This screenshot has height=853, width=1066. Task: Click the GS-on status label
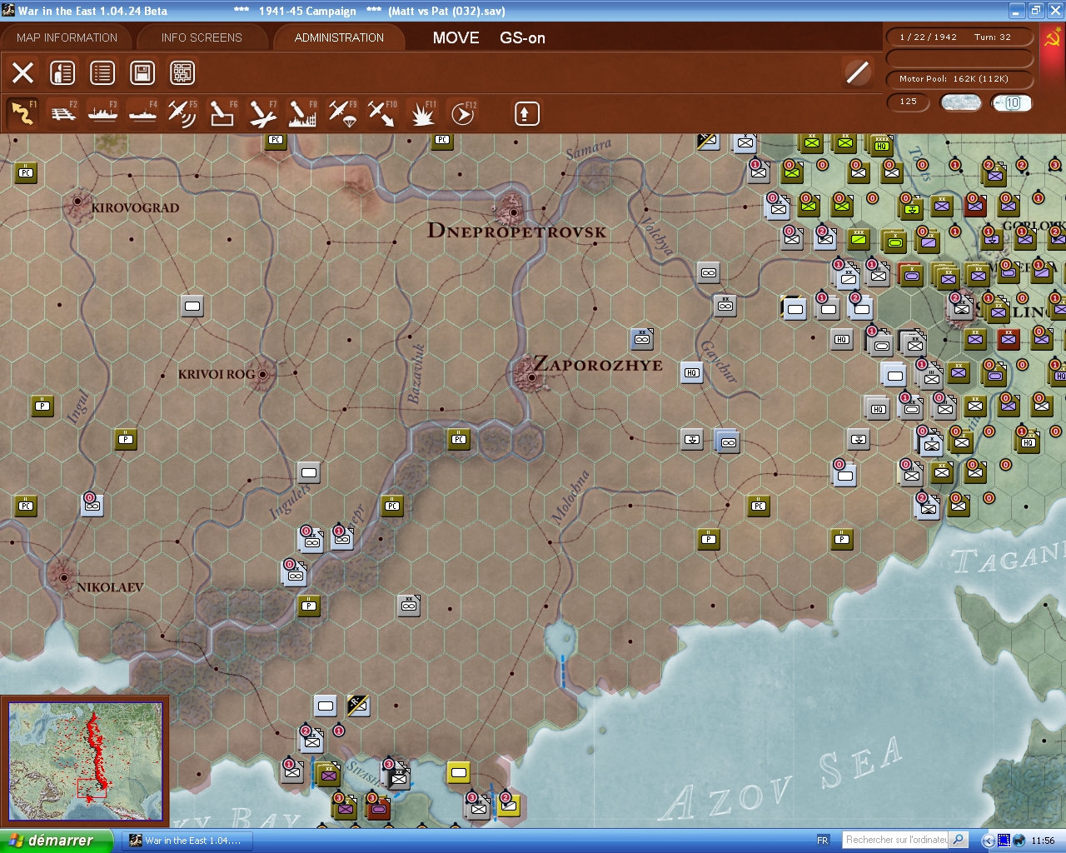522,37
